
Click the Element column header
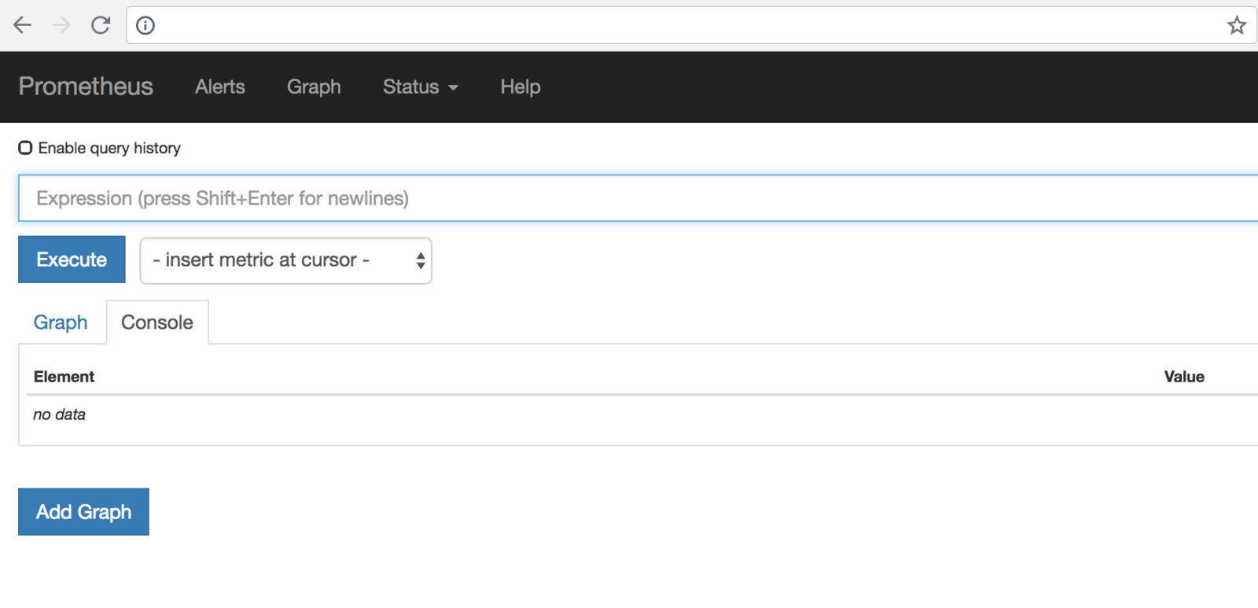64,377
